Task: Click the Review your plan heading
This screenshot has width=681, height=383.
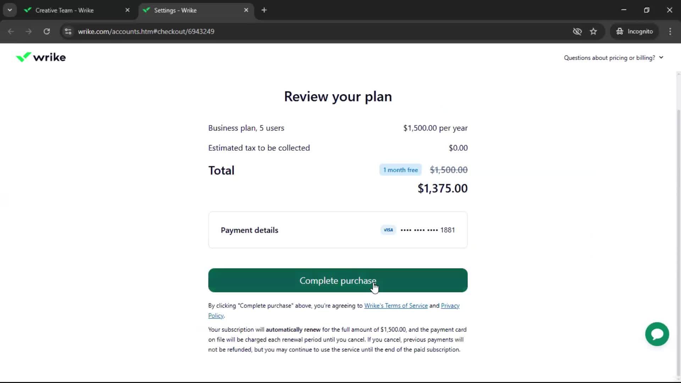Action: point(338,96)
